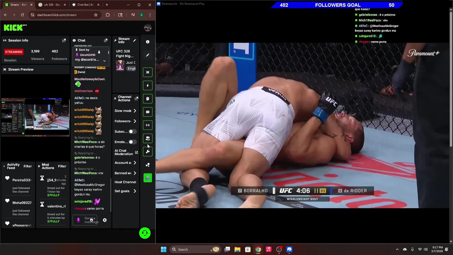Open taskbar volume control
Viewport: 453px width, 255px height.
[426, 249]
